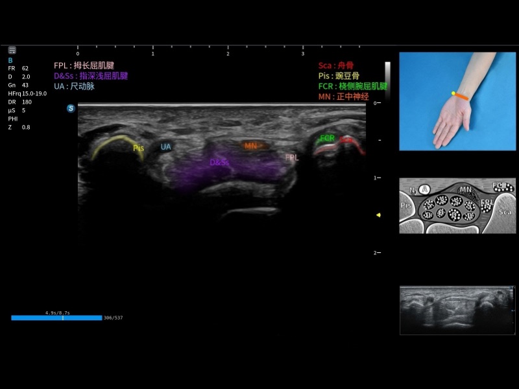This screenshot has height=389, width=519.
Task: Click the purple D&Ss label in the scan
Action: pos(219,162)
